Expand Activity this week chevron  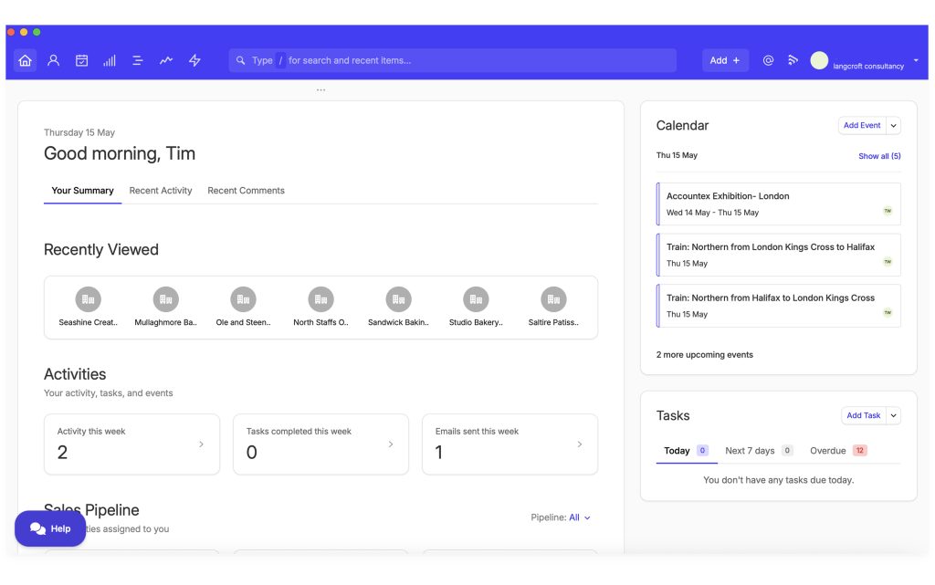tap(202, 444)
